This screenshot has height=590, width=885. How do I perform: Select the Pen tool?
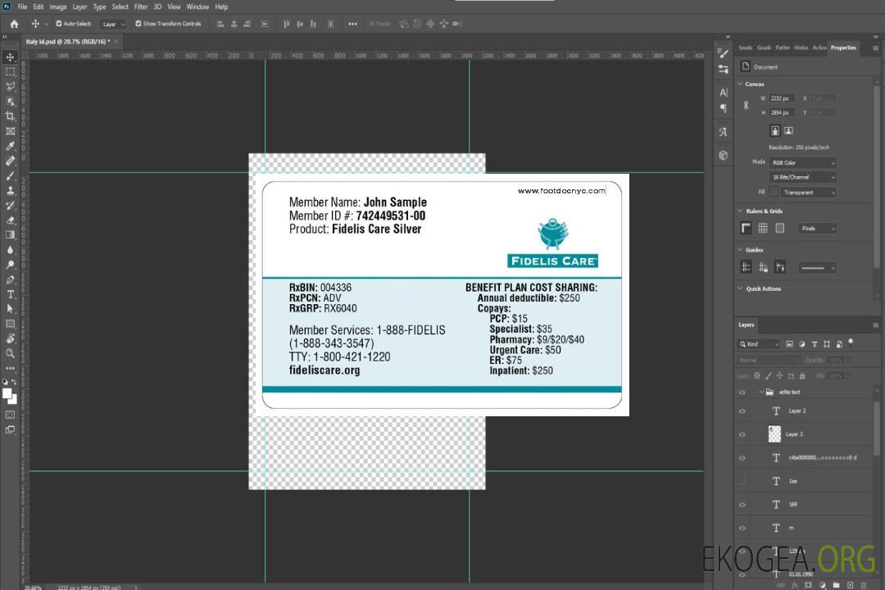[10, 279]
